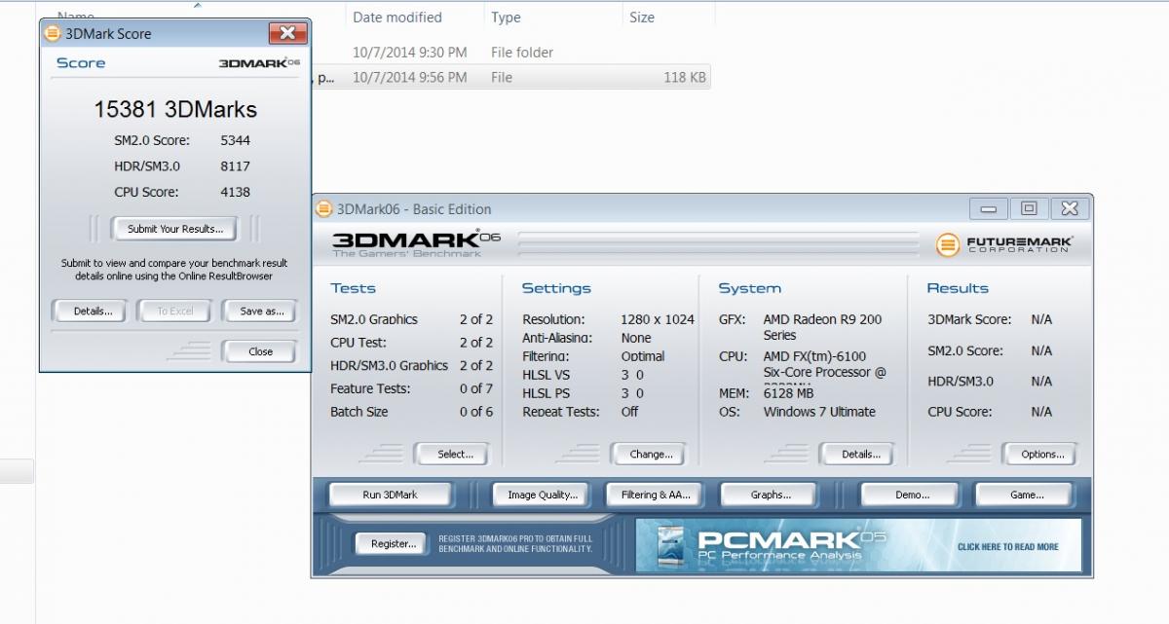Launch the Demo button
1169x624 pixels.
912,495
